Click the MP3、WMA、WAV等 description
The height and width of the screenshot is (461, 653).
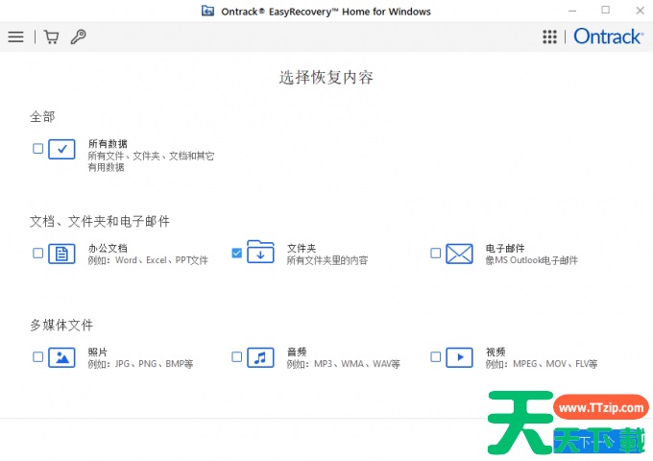344,364
